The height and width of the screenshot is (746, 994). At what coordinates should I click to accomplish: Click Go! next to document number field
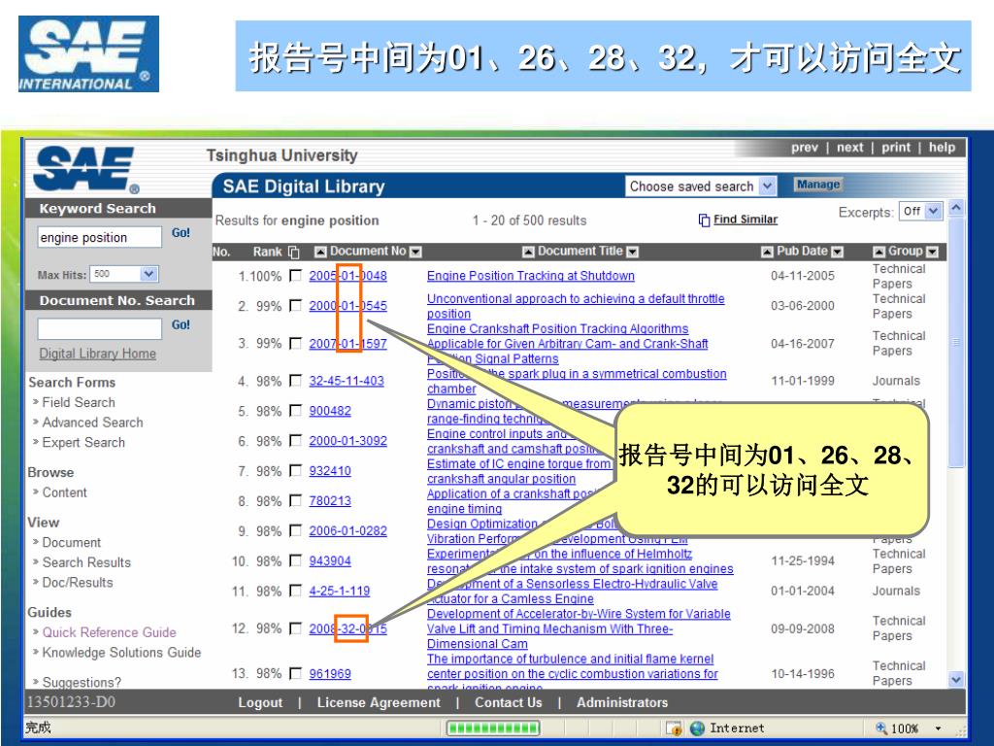181,324
